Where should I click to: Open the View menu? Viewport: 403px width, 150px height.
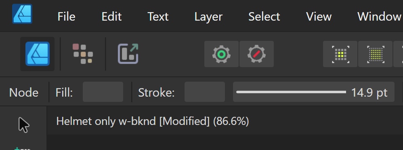[319, 17]
